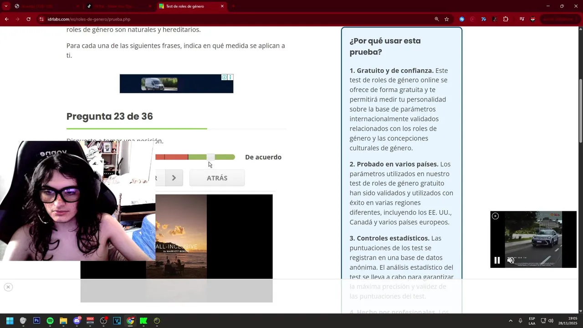This screenshot has height=328, width=583.
Task: Click the red disagree section of slider
Action: (172, 157)
